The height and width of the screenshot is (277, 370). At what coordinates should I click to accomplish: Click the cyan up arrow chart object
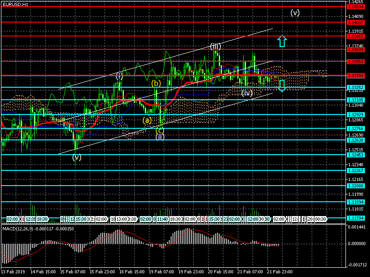[x=282, y=41]
